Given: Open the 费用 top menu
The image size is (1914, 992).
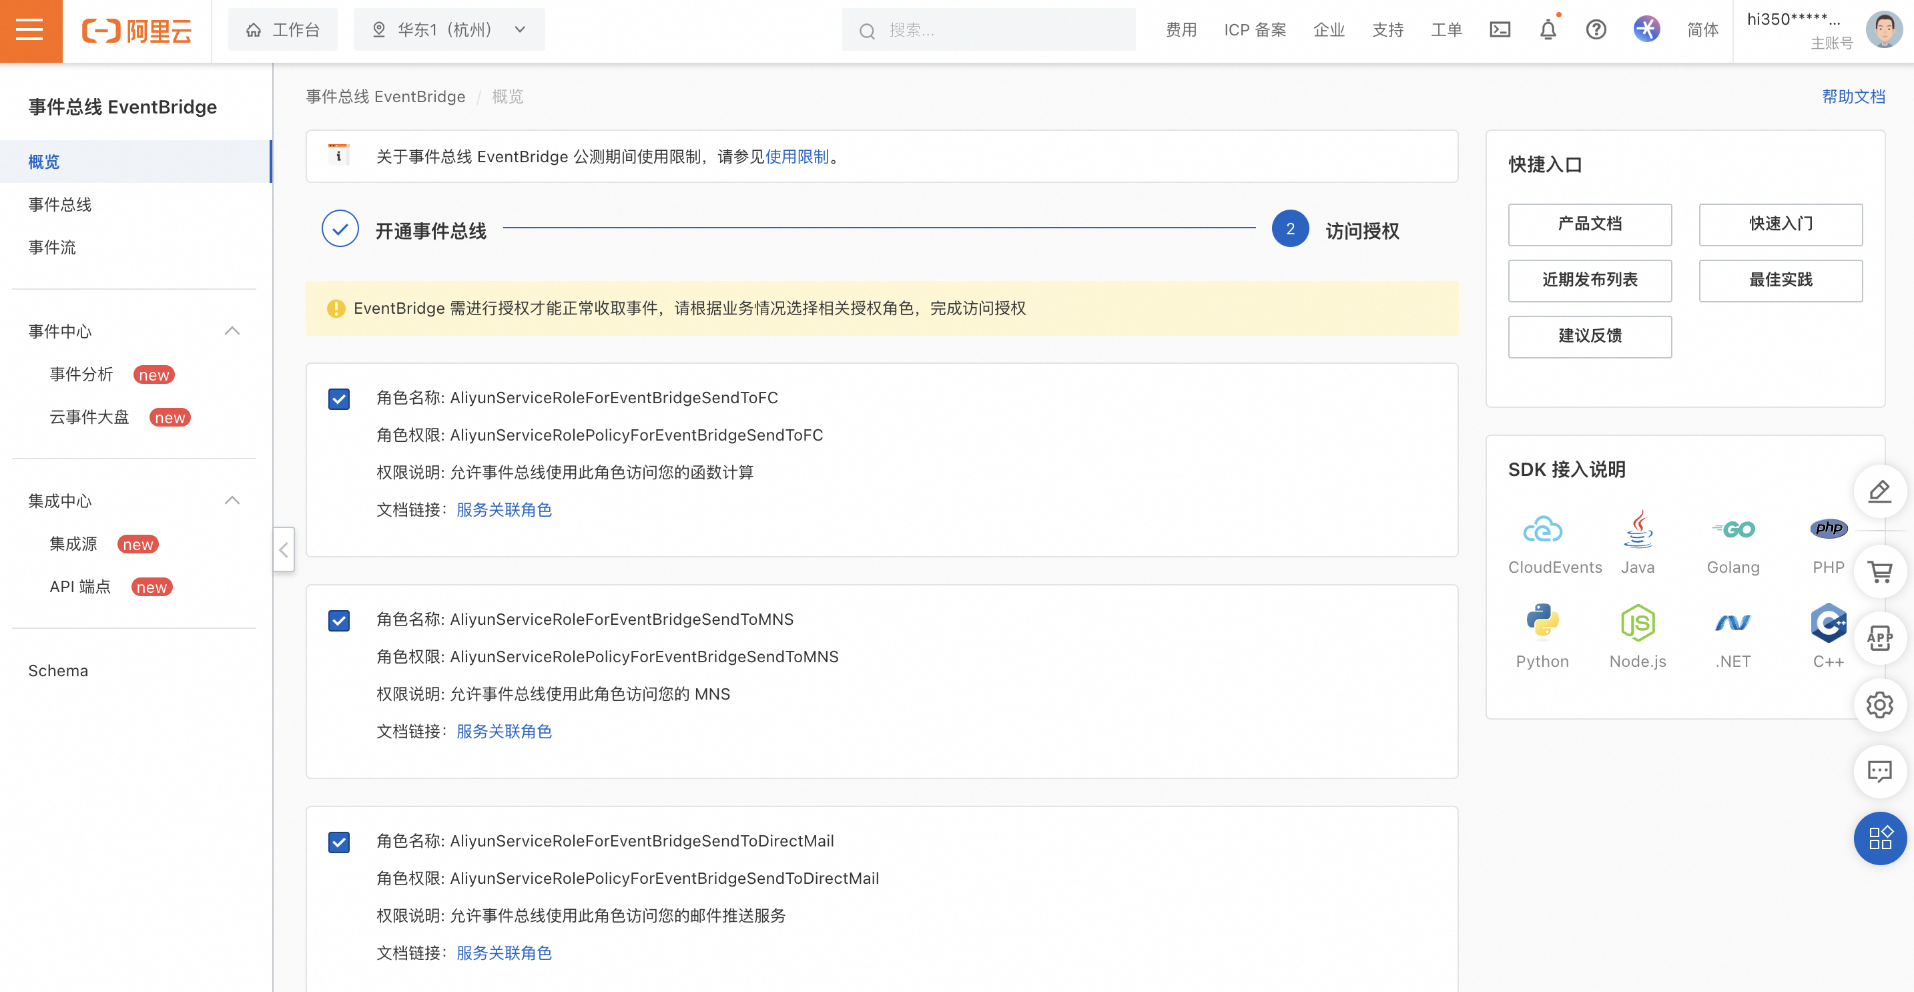Looking at the screenshot, I should point(1181,30).
